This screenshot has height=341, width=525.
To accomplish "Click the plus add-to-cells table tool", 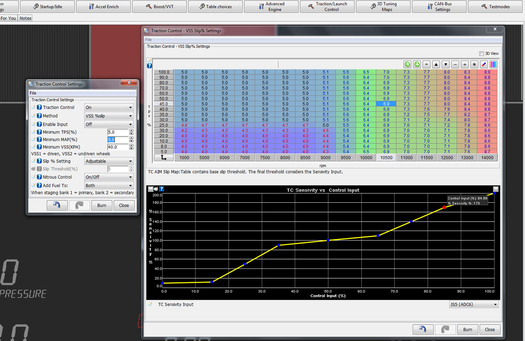I will pos(464,64).
